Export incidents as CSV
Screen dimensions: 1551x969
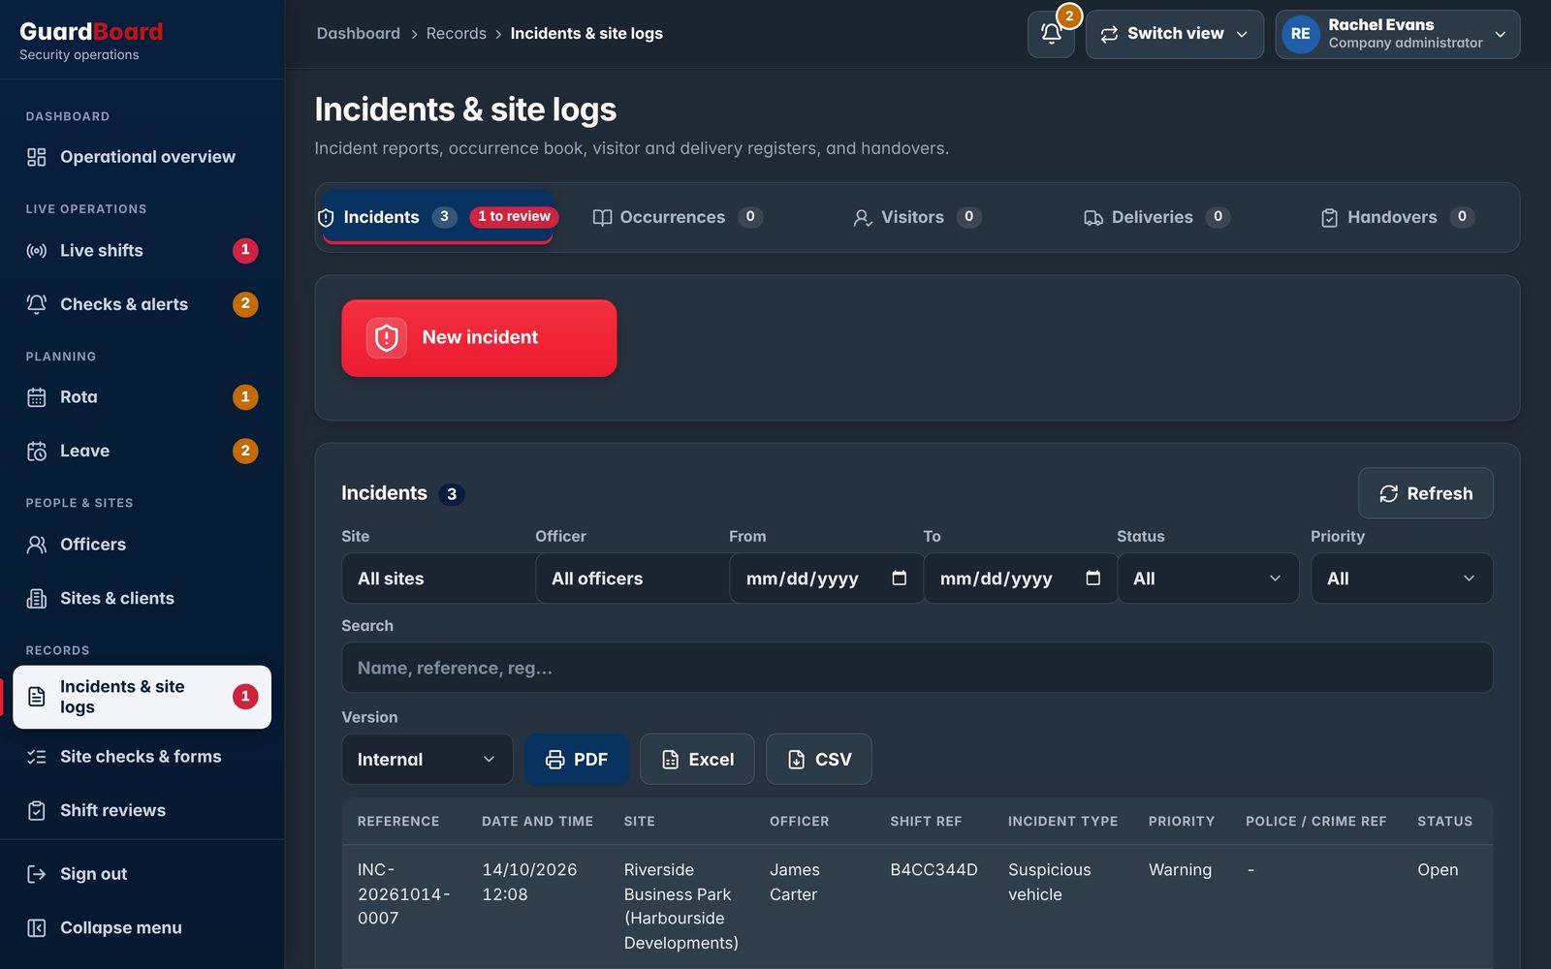819,760
